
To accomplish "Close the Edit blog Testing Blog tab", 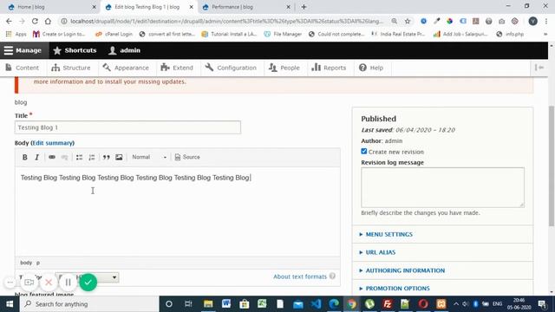I will pos(191,7).
